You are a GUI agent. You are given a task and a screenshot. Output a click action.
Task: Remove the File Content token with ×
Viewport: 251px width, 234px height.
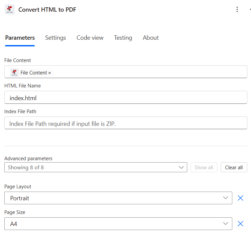coord(50,73)
